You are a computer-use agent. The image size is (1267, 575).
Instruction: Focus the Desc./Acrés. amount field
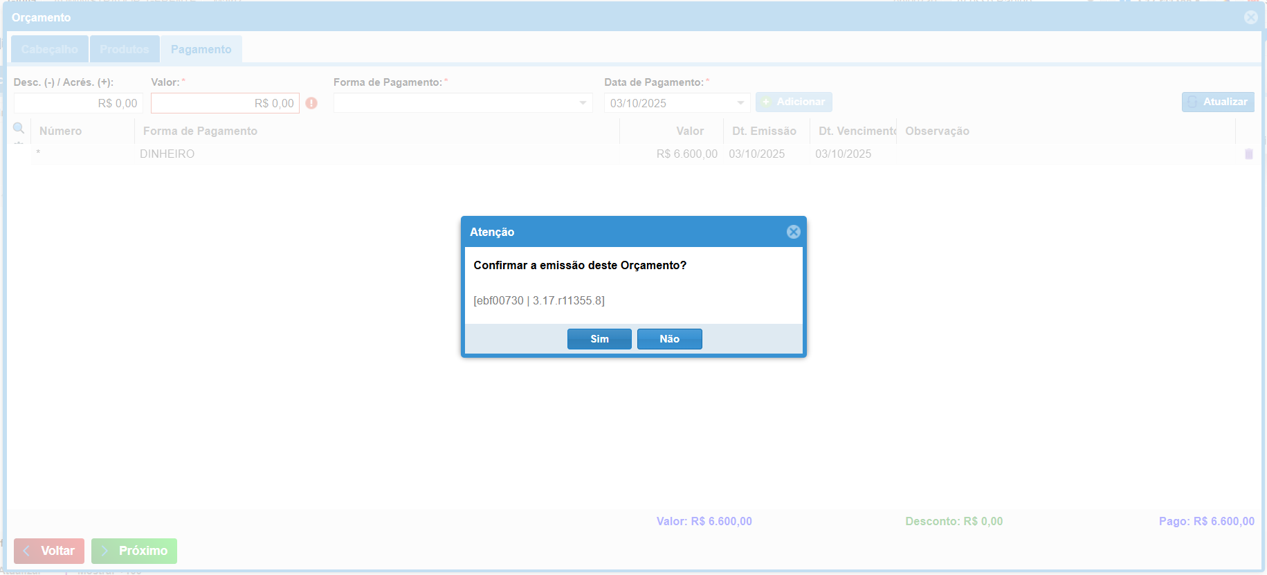click(x=78, y=103)
